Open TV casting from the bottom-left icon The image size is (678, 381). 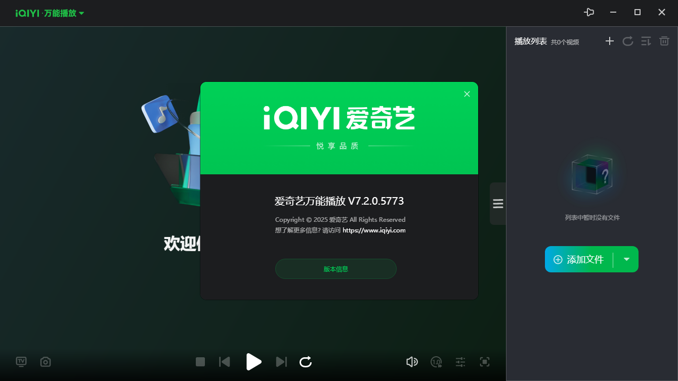(21, 362)
